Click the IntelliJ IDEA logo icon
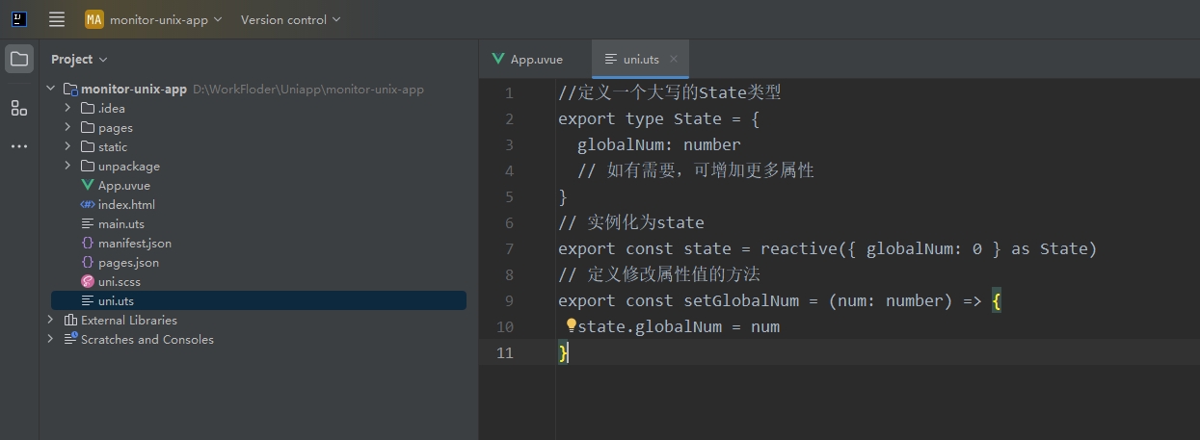This screenshot has width=1200, height=440. (19, 19)
